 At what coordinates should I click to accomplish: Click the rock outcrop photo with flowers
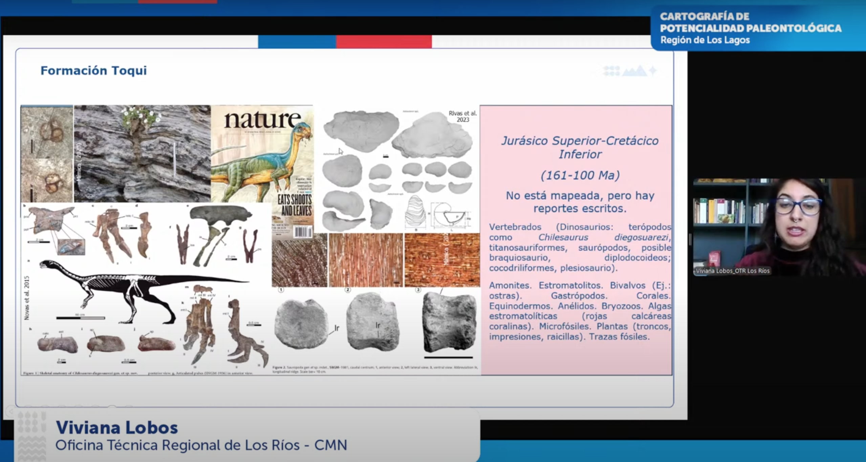(142, 154)
